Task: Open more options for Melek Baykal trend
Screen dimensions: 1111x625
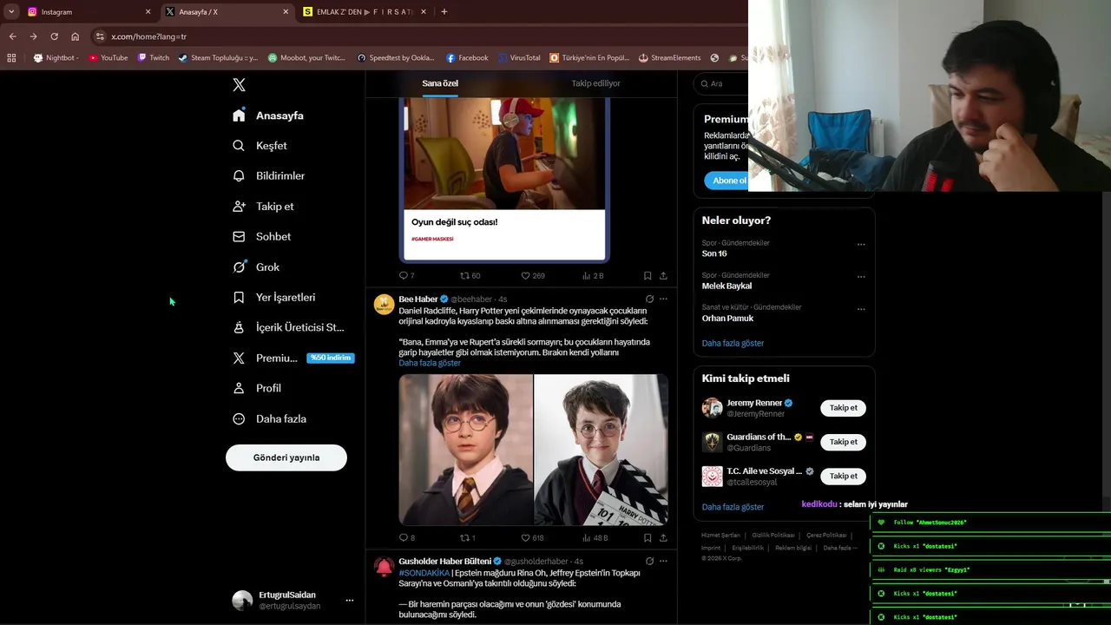Action: (861, 276)
